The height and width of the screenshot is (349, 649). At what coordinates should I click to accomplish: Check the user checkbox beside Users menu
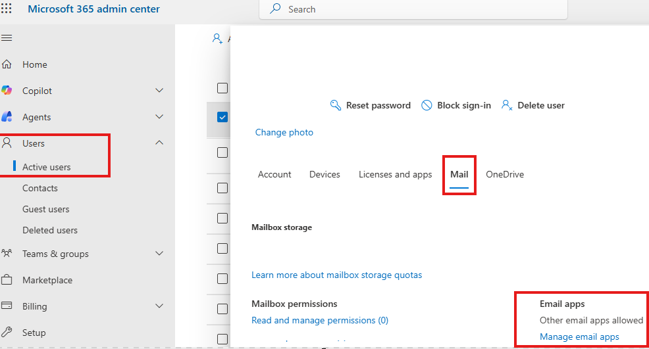pos(222,152)
